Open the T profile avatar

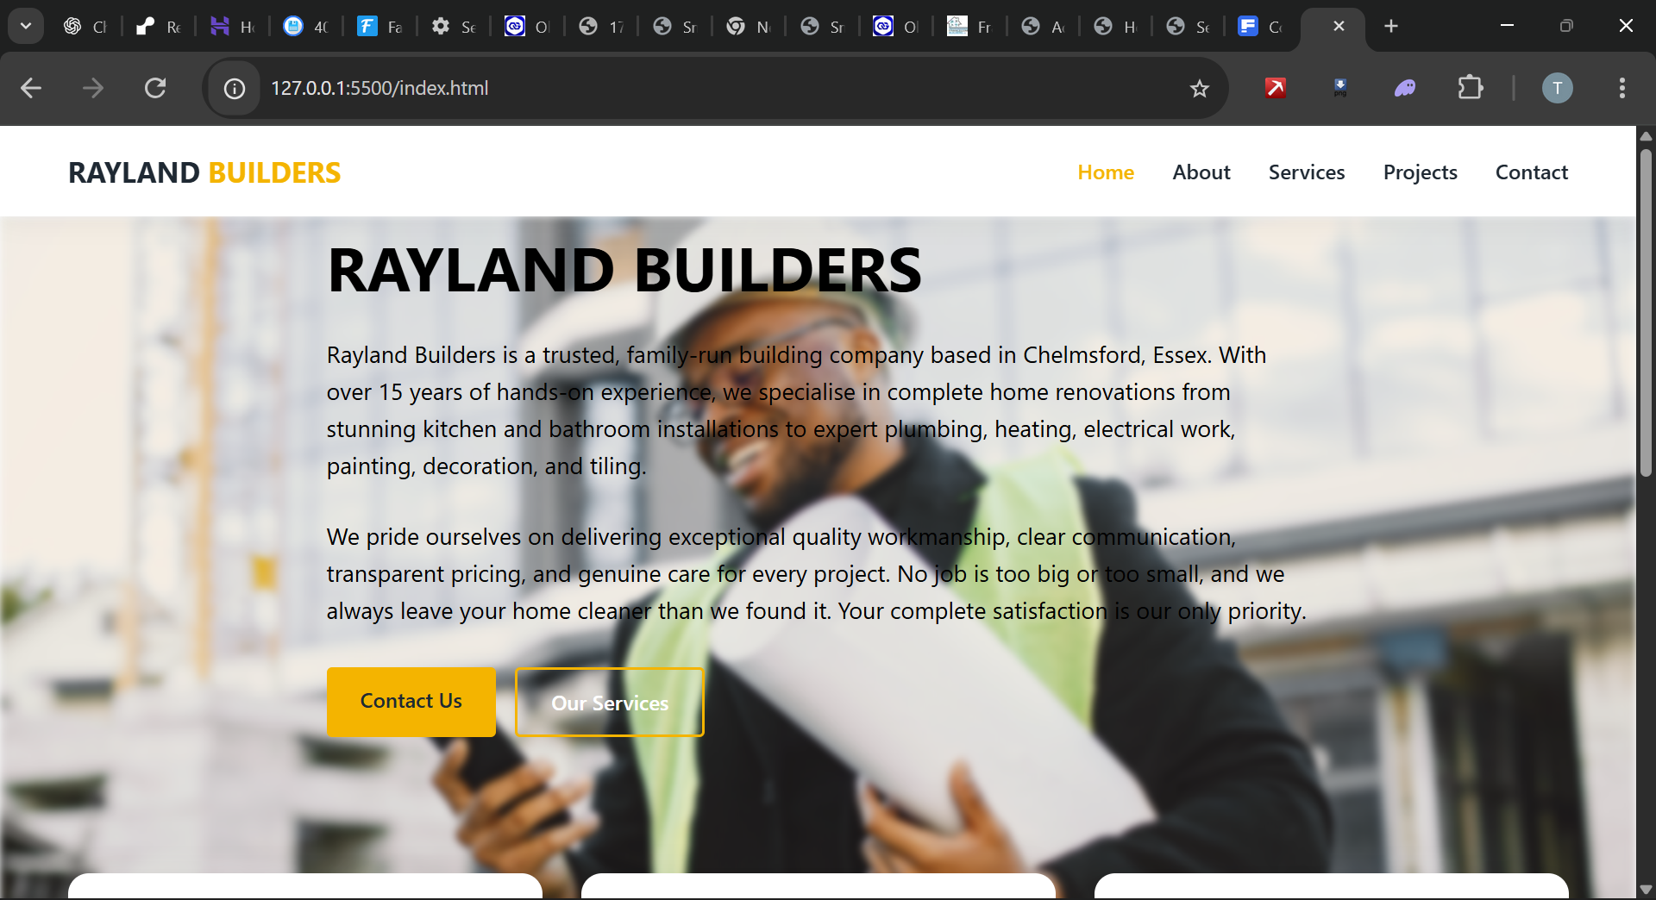point(1558,88)
